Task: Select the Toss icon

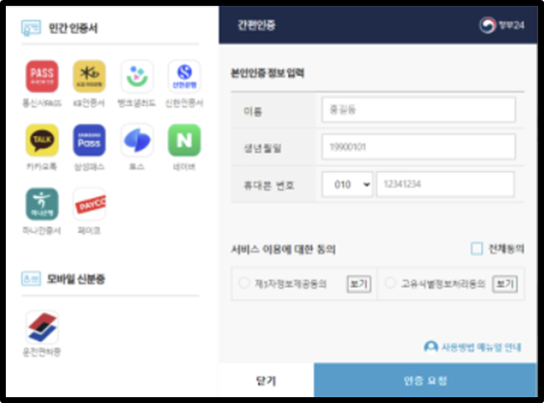Action: [x=136, y=140]
